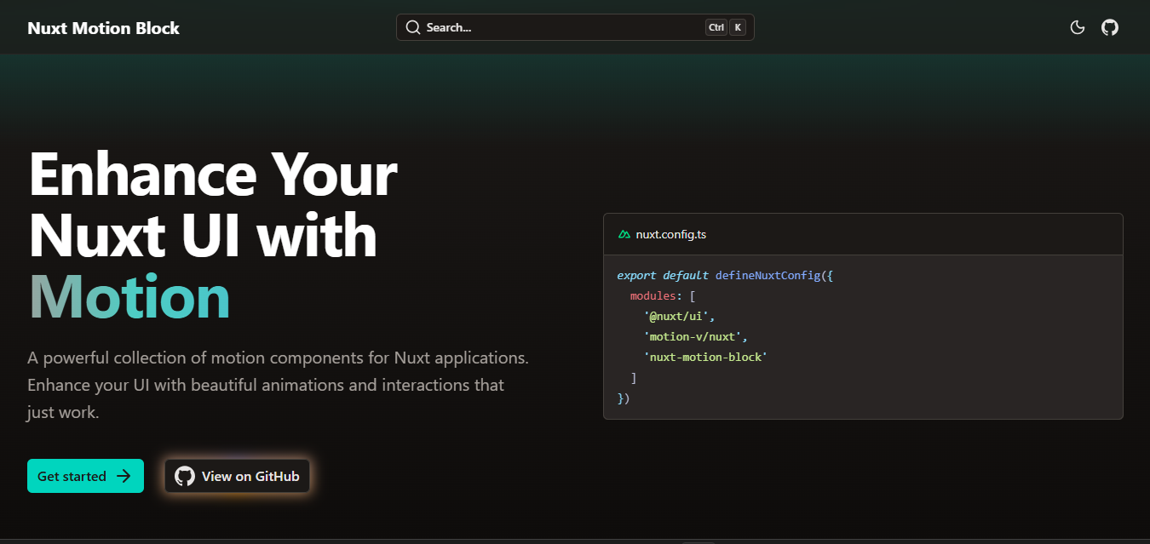Click the defineNuxtConfig code text
The height and width of the screenshot is (544, 1150).
coord(768,275)
